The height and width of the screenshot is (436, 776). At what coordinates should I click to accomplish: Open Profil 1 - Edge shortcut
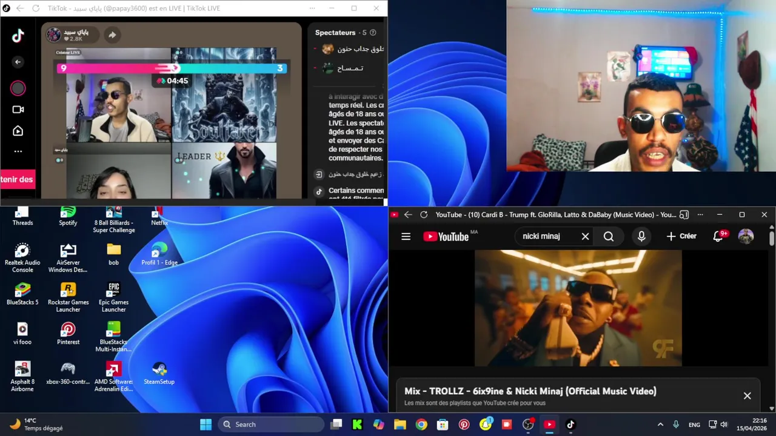coord(159,254)
